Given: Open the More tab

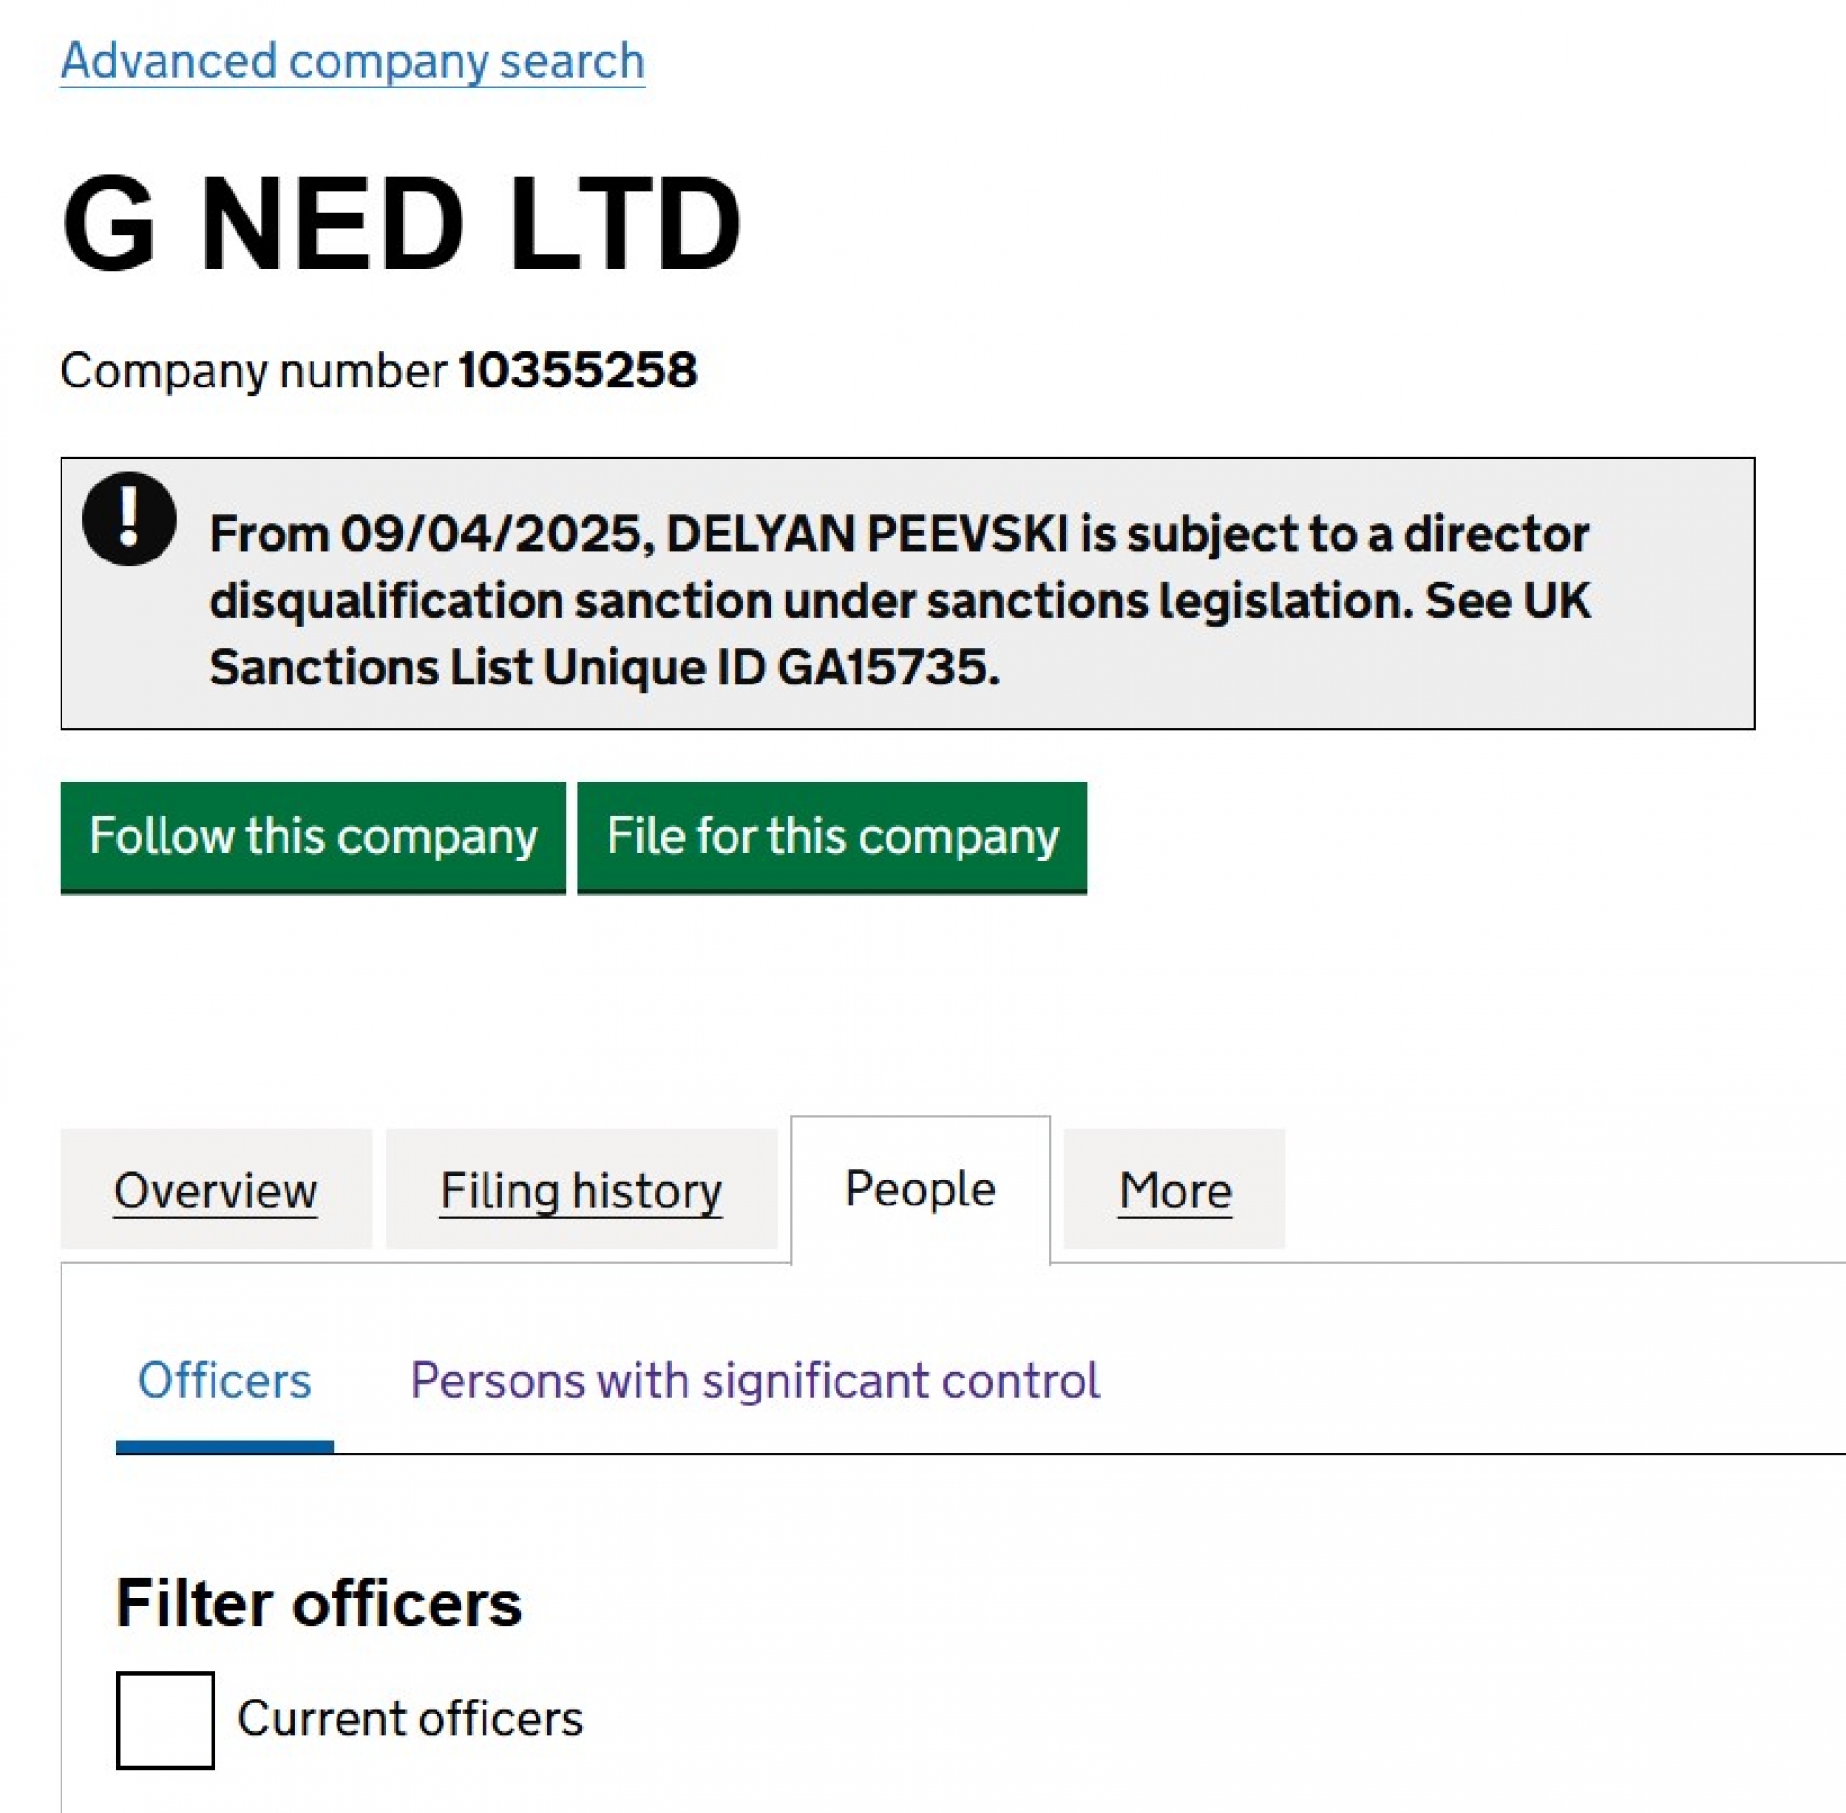Looking at the screenshot, I should (1175, 1190).
